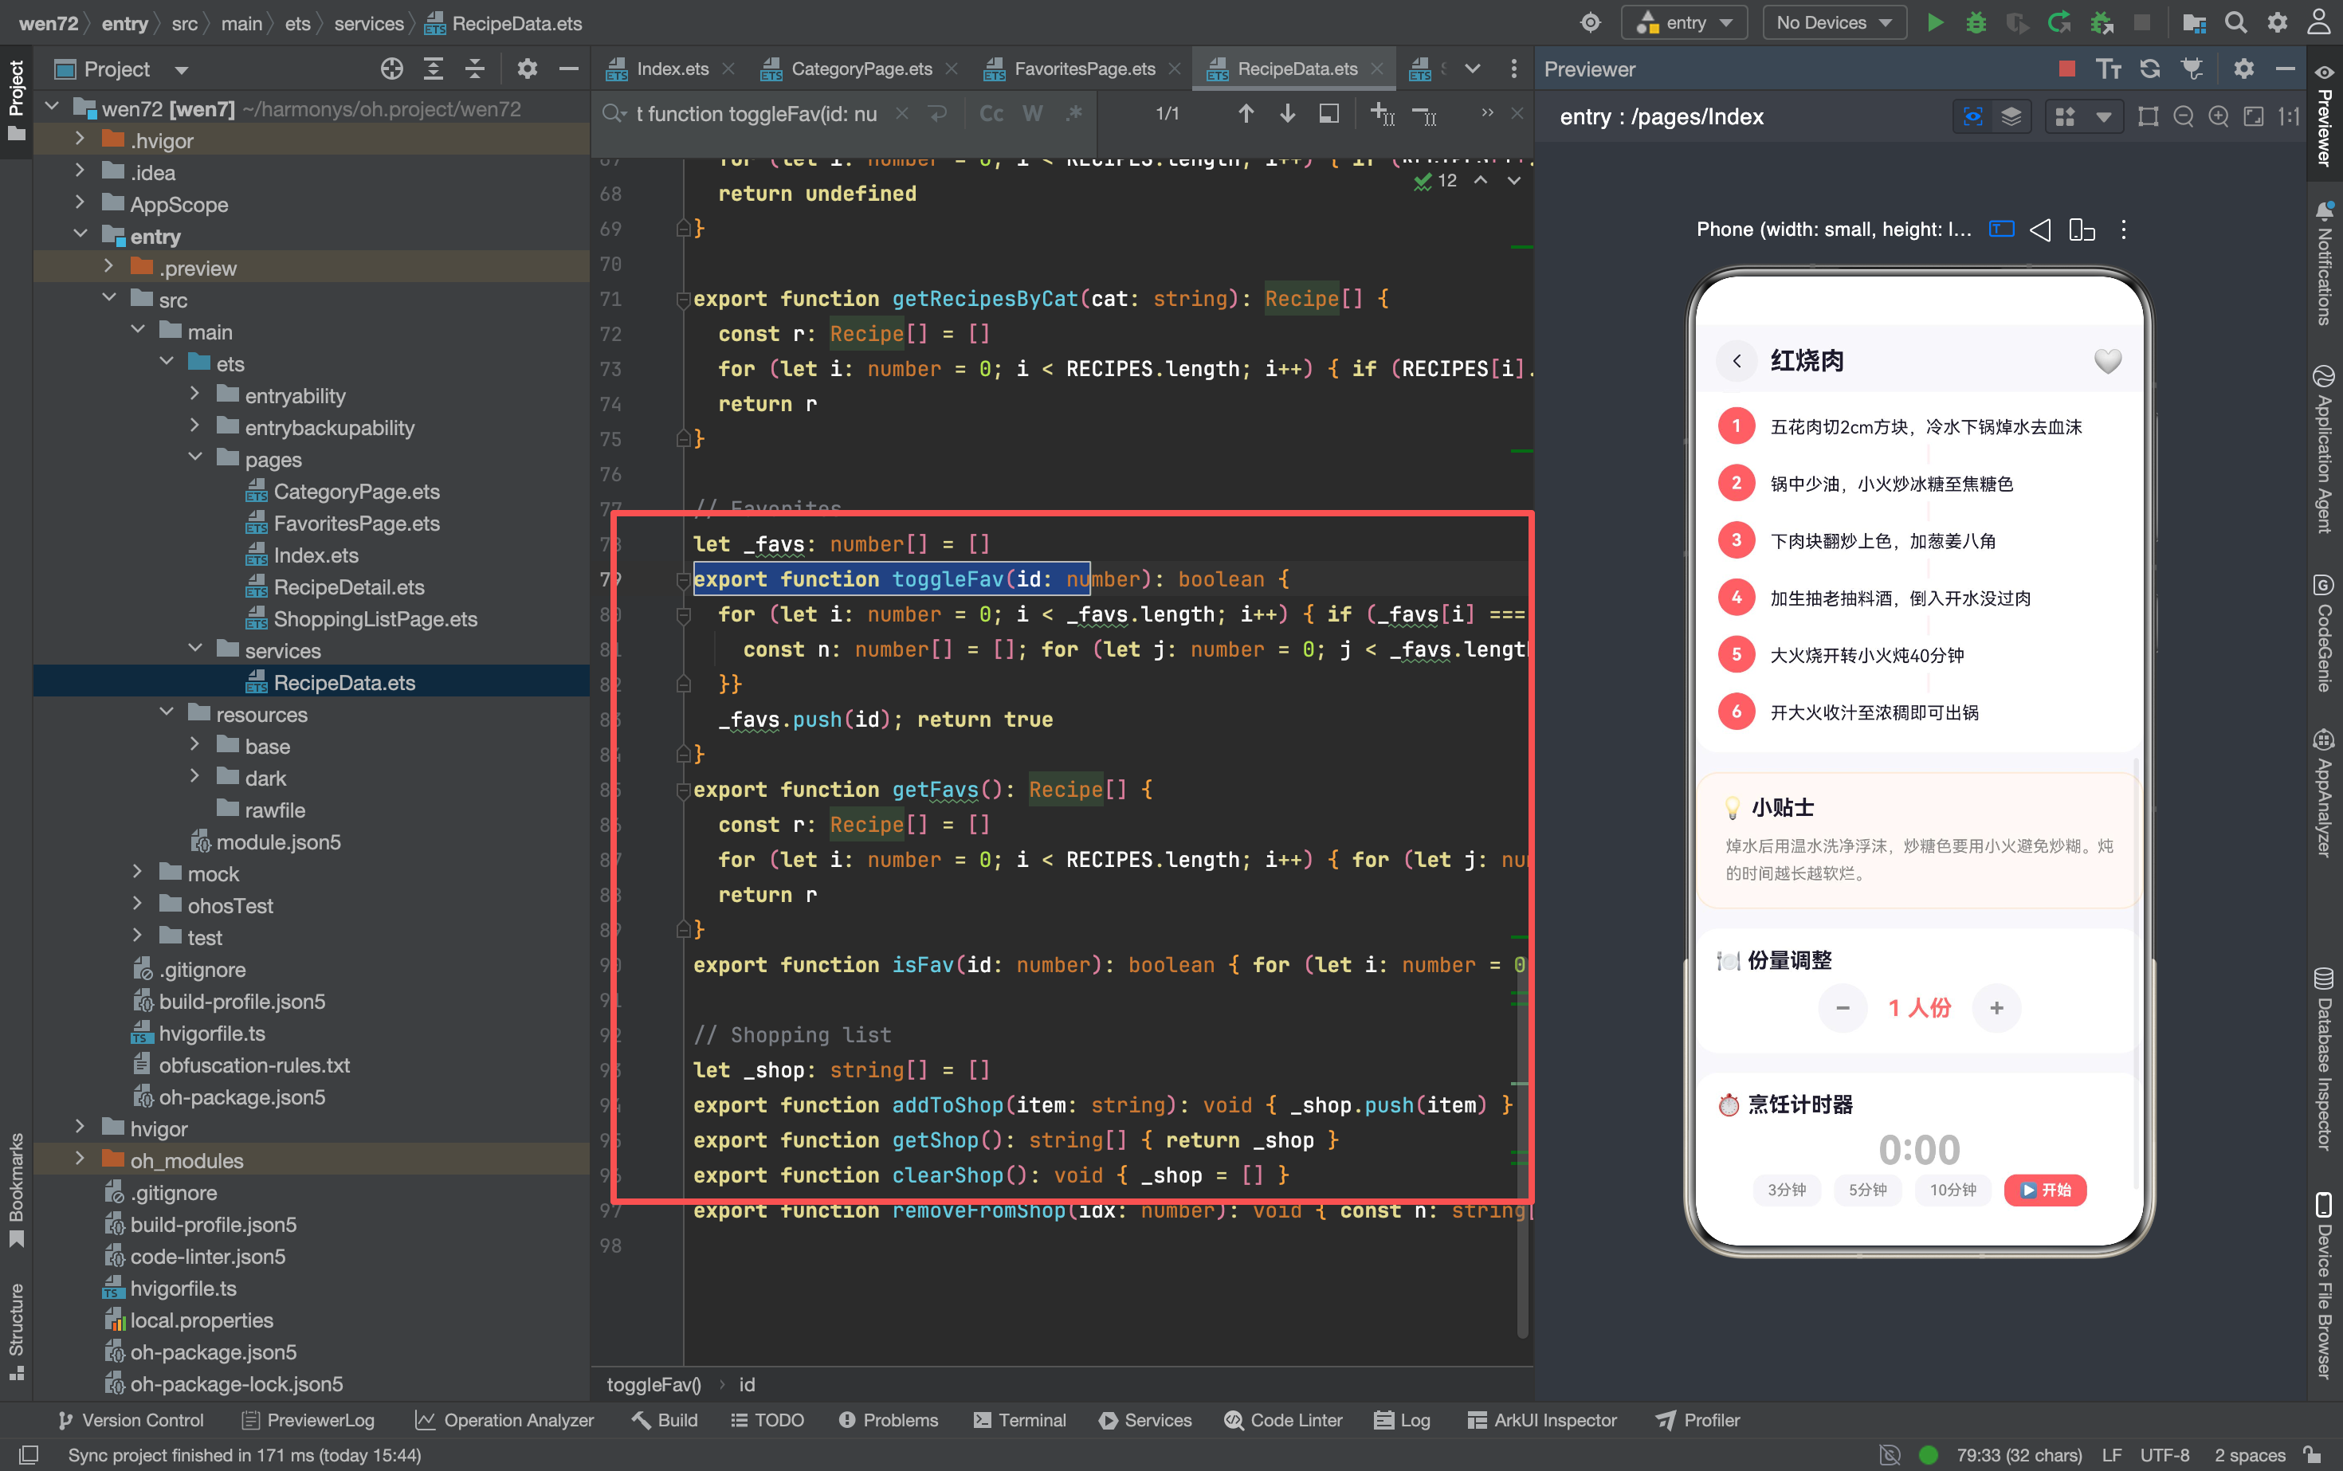Toggle Match Case in search bar
The image size is (2343, 1471).
coord(991,114)
